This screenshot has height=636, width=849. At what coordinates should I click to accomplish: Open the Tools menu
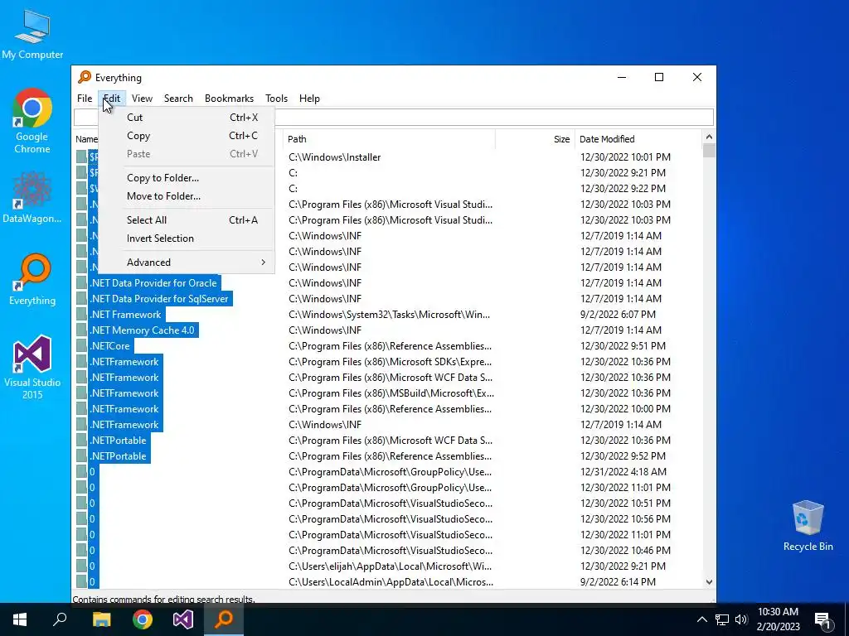pos(276,99)
